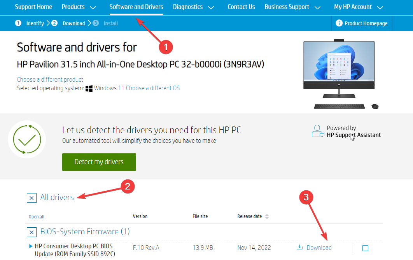
Task: Click the File size column header
Action: tap(200, 216)
